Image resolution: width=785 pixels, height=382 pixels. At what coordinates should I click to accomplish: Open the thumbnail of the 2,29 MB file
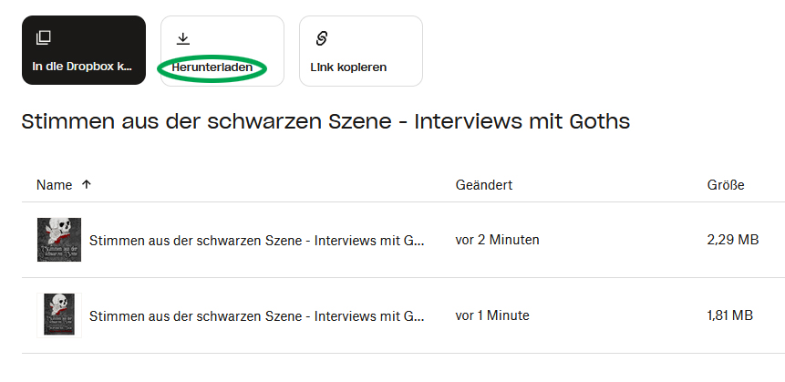click(x=59, y=240)
